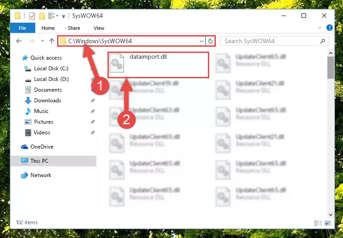Click the New folder icon in title bar
The image size is (343, 238).
[x=42, y=16]
